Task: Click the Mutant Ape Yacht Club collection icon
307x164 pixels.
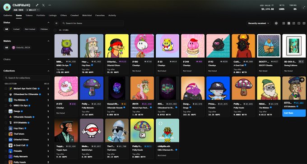Action: pyautogui.click(x=10, y=89)
